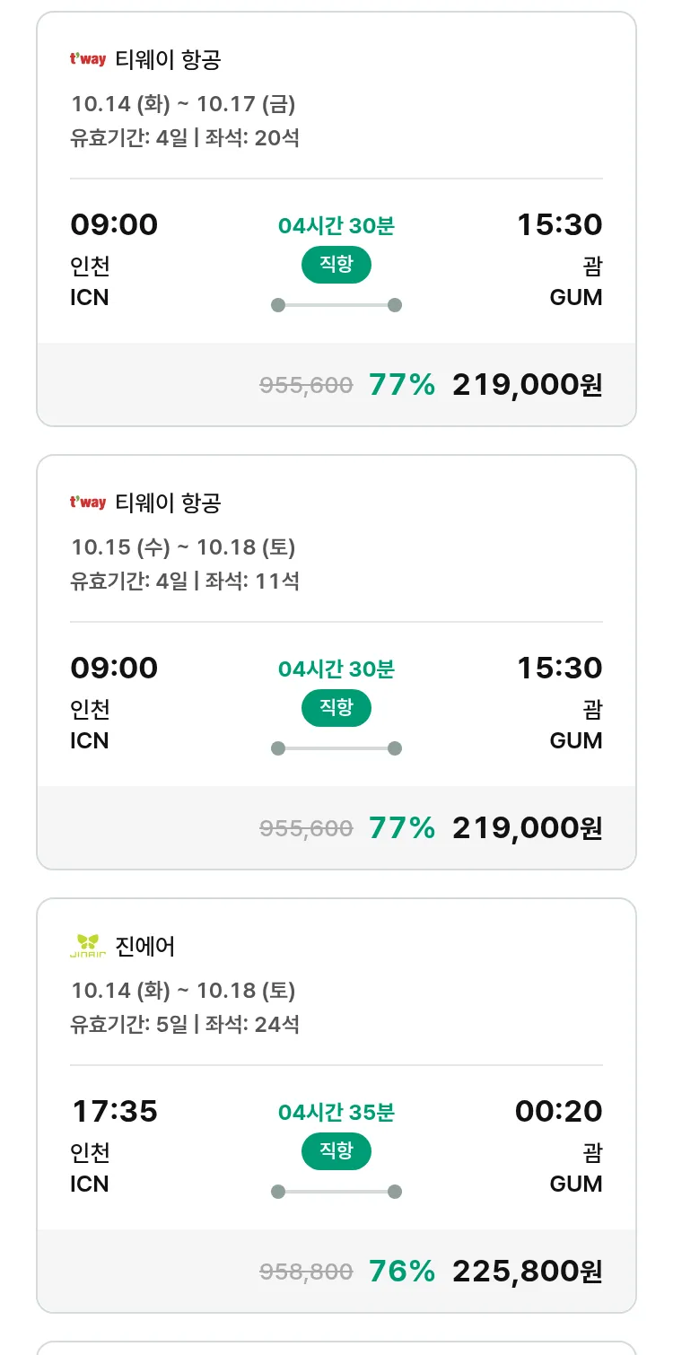Screen dimensions: 673x1355
Task: Click the route line under the 04시간 35분 duration
Action: 336,1192
